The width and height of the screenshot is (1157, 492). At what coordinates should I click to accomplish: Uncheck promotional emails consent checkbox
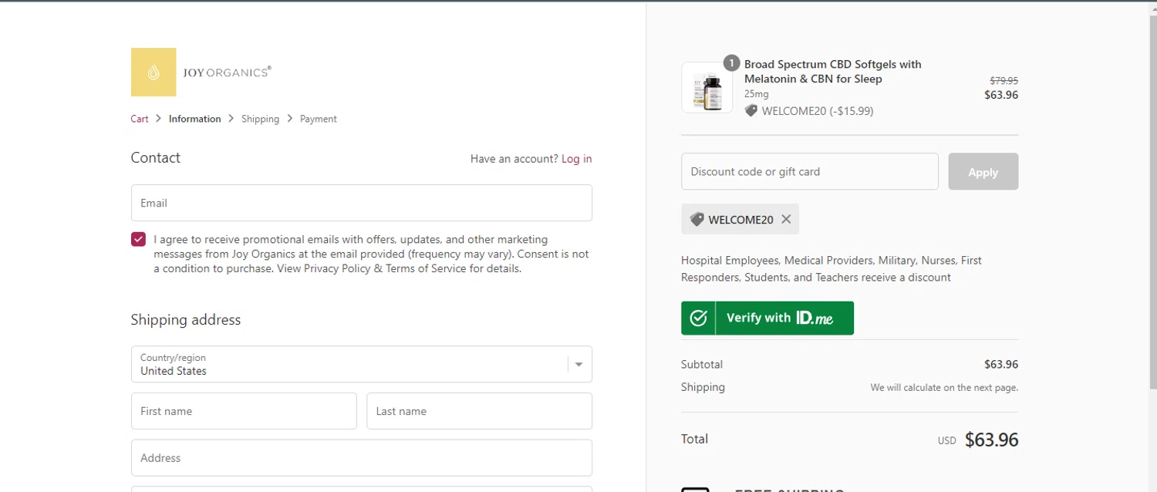click(x=138, y=239)
